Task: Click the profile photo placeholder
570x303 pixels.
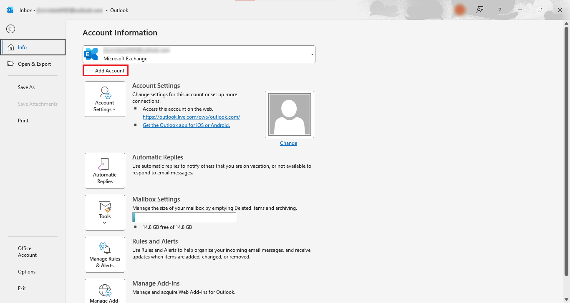Action: coord(289,114)
